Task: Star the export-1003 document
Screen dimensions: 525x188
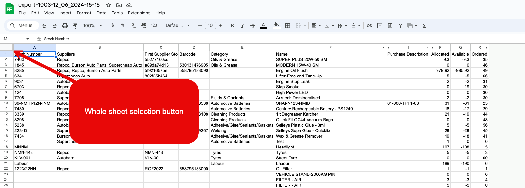Action: tap(109, 5)
